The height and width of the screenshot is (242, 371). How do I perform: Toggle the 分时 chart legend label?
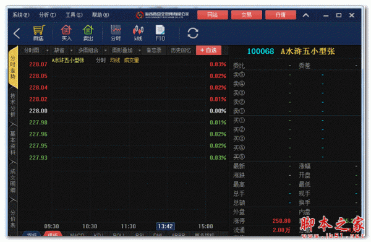pyautogui.click(x=101, y=61)
